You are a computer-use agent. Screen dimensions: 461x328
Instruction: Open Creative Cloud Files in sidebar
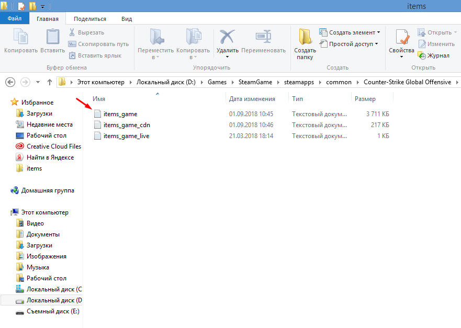(49, 146)
